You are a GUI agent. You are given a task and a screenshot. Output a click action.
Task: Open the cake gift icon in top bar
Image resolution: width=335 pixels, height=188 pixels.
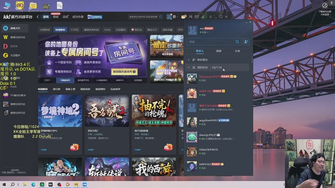[183, 17]
